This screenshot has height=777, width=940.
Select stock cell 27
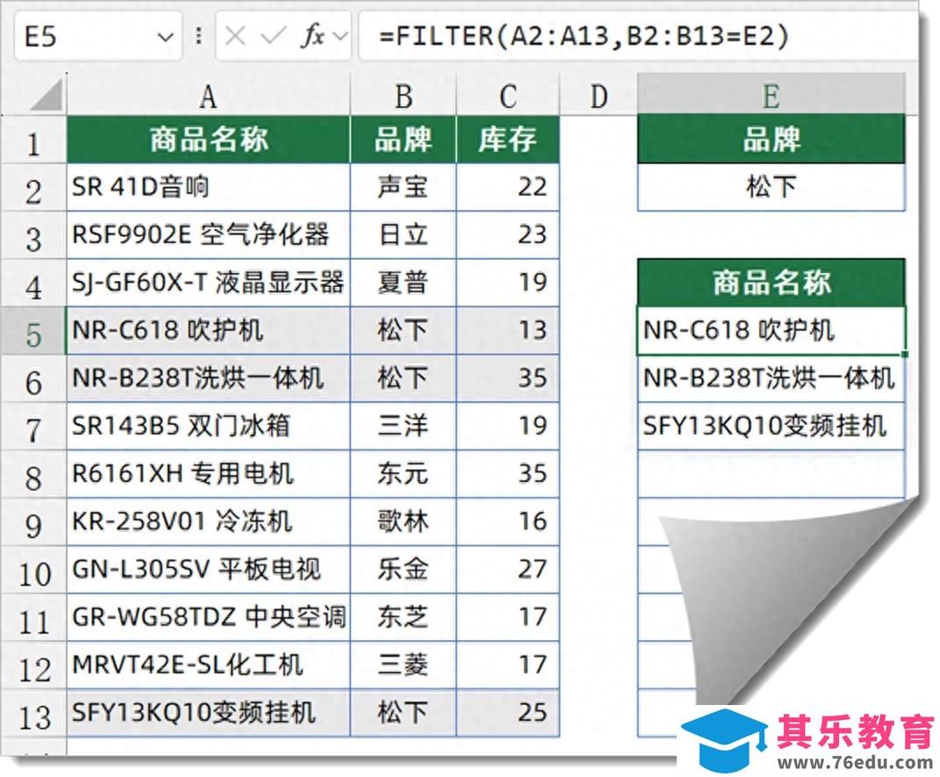tap(508, 570)
